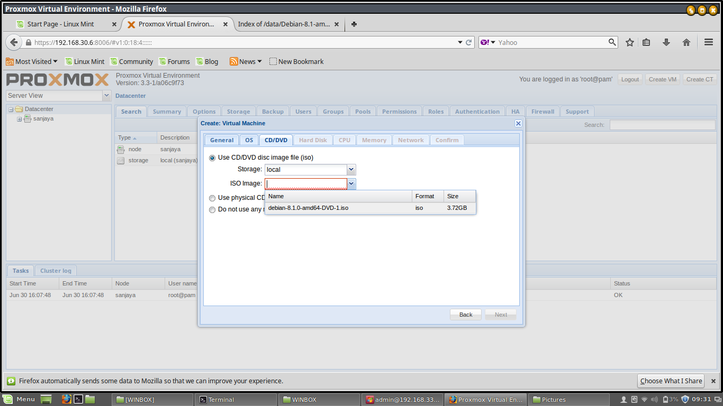Screen dimensions: 723x406
Task: Open the URL bar history dropdown arrow
Action: (460, 42)
